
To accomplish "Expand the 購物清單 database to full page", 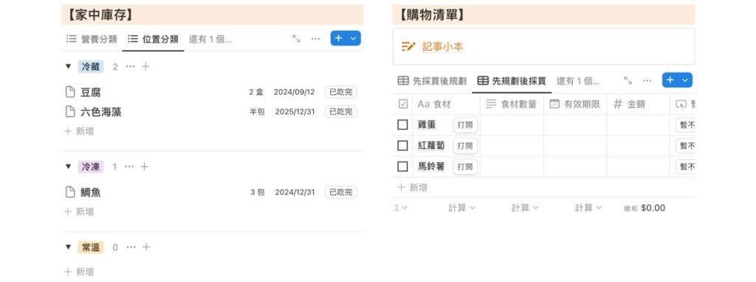I will [x=628, y=80].
